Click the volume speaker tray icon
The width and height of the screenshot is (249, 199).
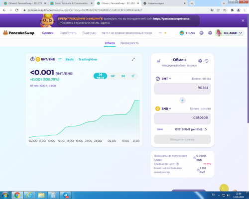tap(229, 195)
